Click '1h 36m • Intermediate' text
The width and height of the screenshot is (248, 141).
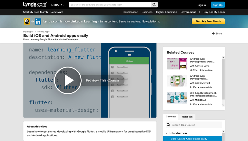pyautogui.click(x=201, y=104)
